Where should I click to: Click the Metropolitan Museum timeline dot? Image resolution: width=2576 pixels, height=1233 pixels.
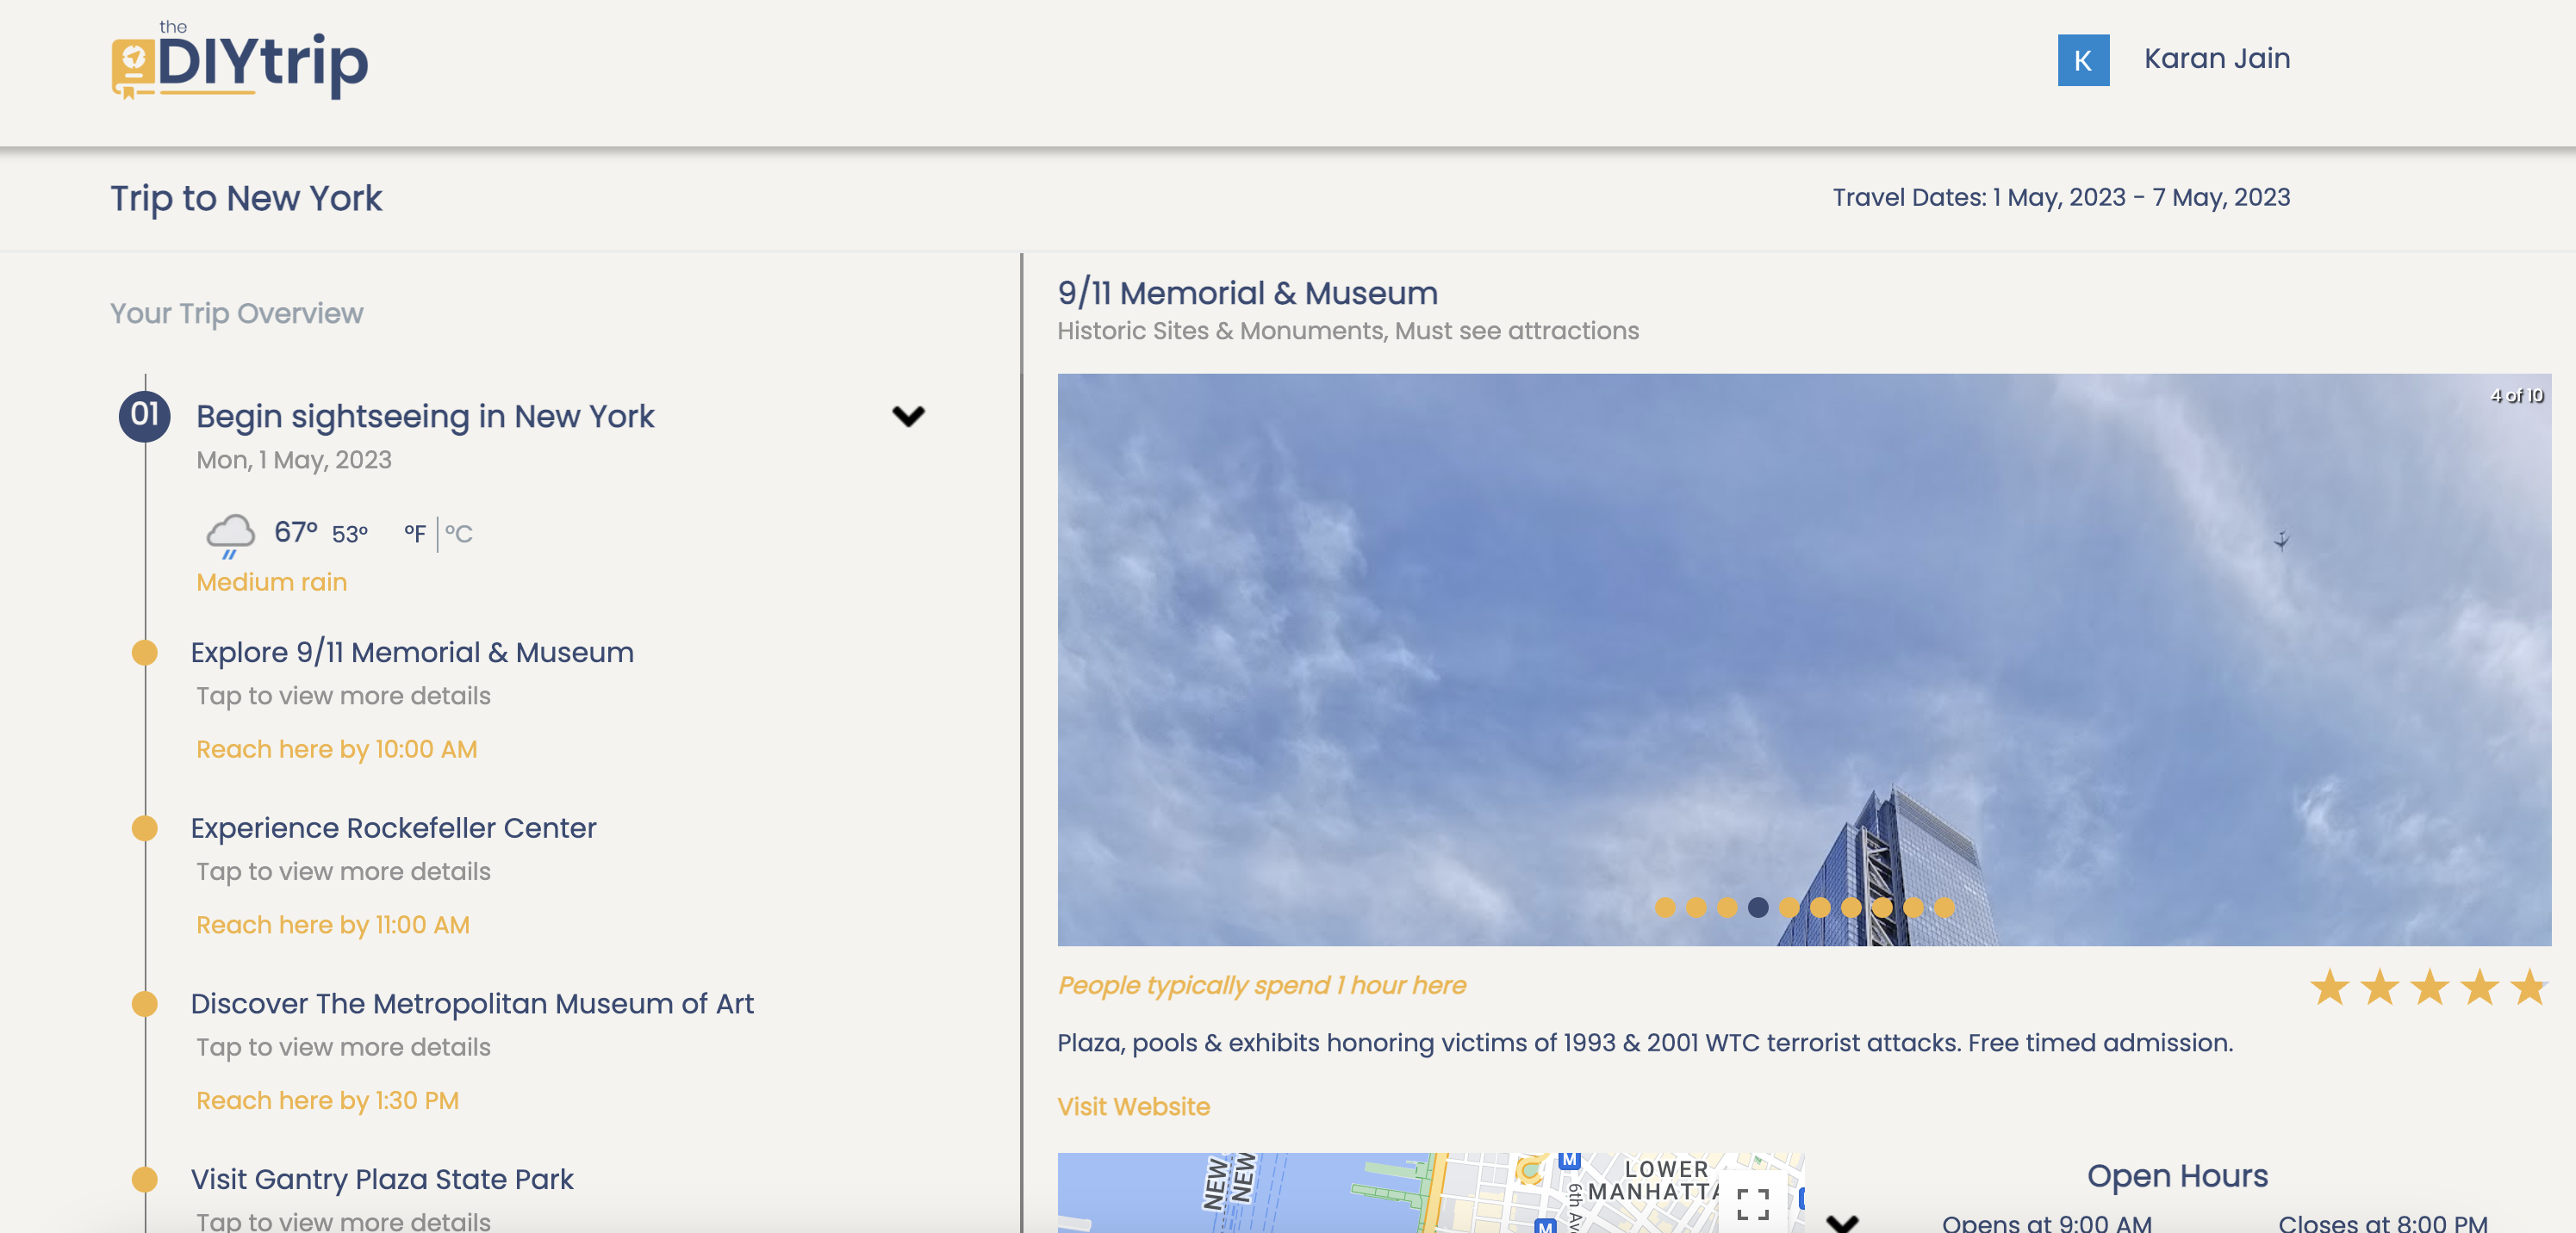145,1003
